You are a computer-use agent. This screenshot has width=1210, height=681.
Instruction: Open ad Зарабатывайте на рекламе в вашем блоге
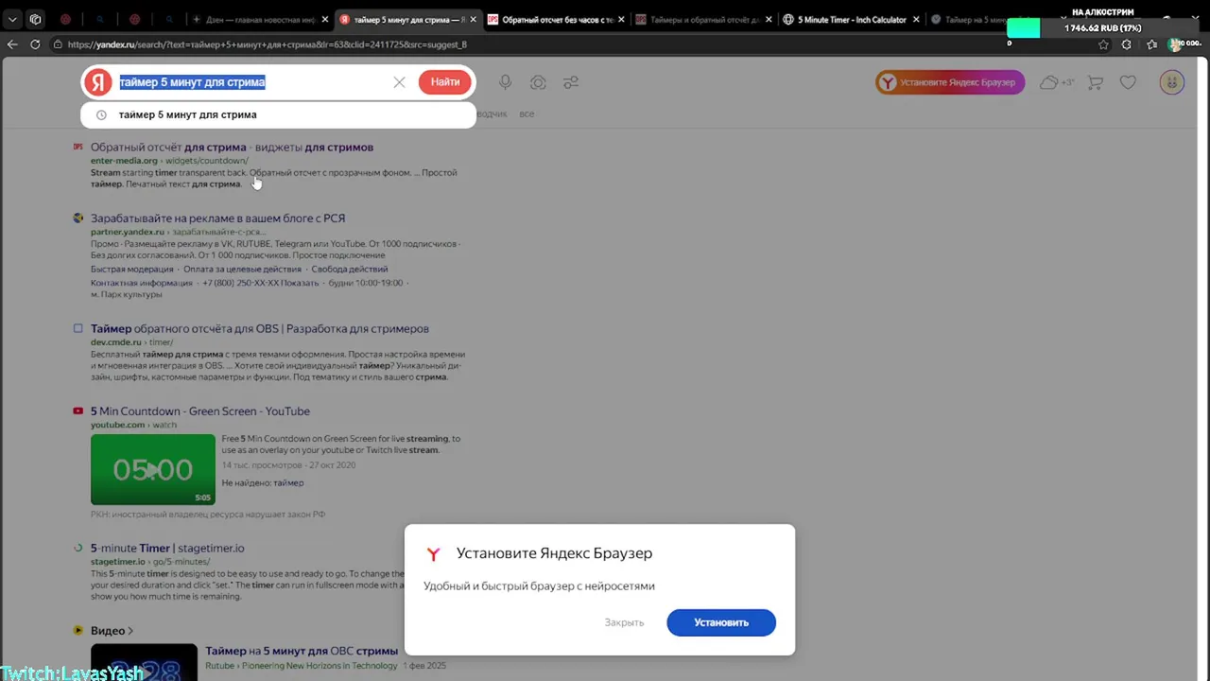217,218
